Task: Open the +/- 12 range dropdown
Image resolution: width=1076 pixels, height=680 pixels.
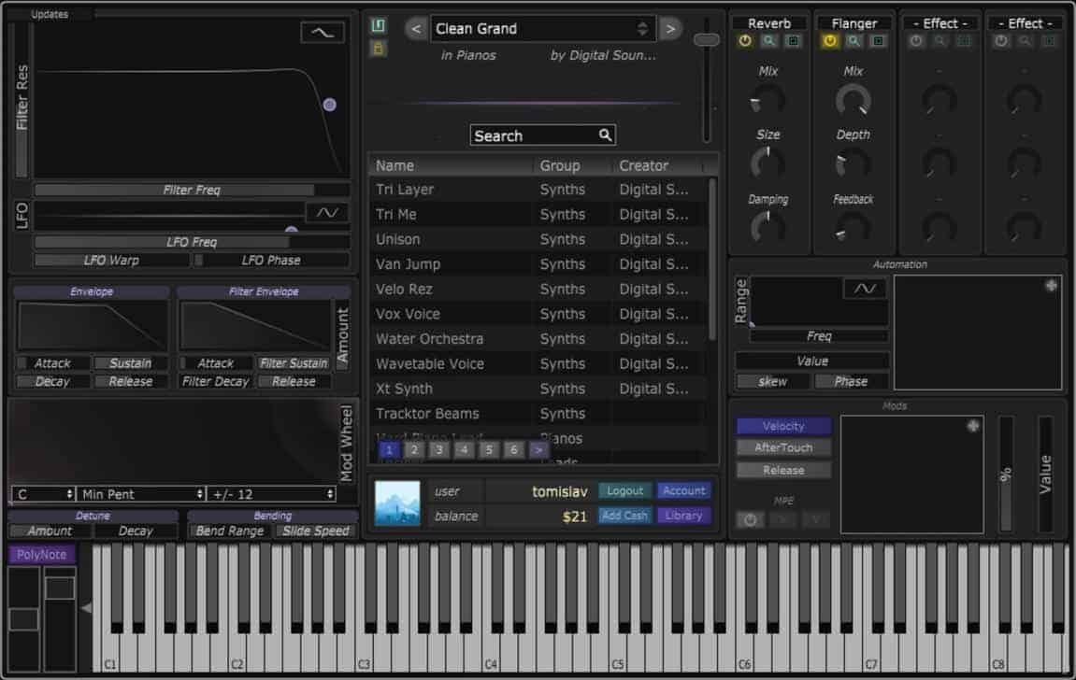Action: pyautogui.click(x=272, y=493)
